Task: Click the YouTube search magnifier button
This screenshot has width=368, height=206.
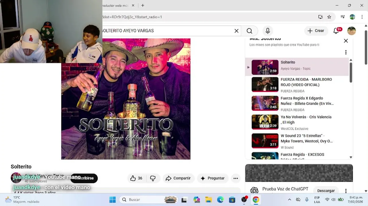Action: click(x=249, y=31)
